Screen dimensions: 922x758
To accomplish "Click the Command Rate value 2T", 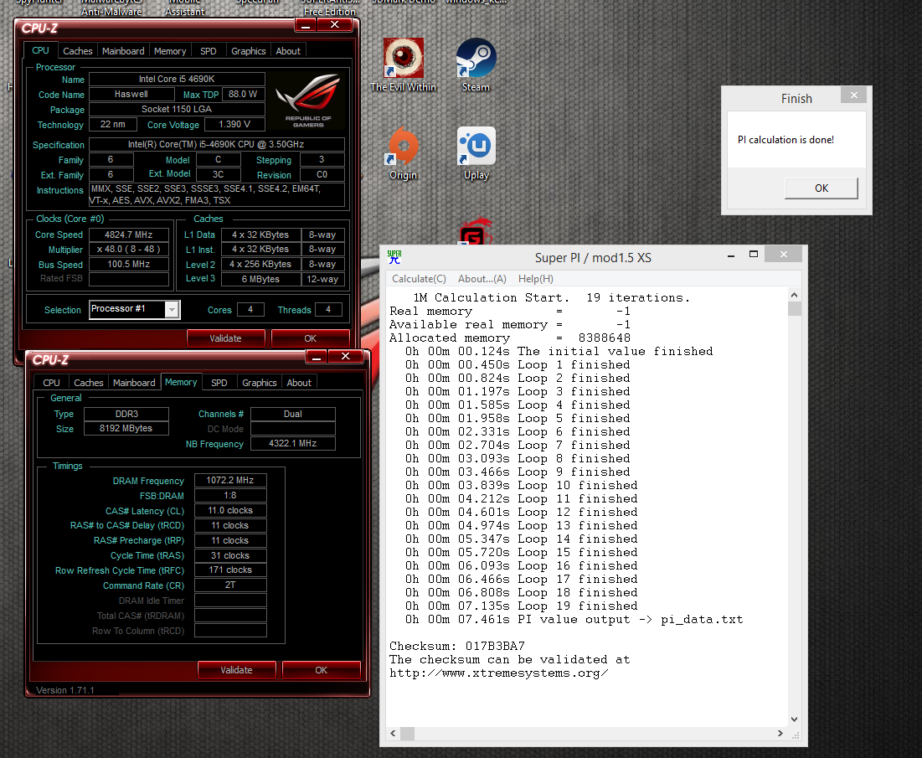I will (230, 585).
